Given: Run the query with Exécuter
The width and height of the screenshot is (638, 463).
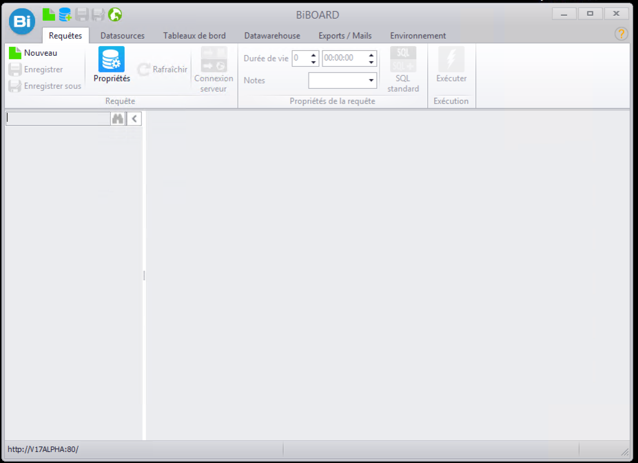Looking at the screenshot, I should point(451,65).
